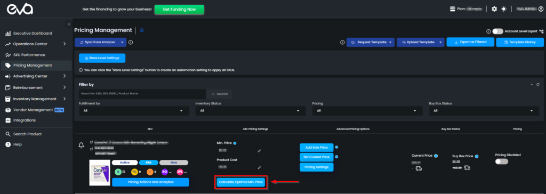This screenshot has width=546, height=194.
Task: Click the Buy Box Price info icon
Action: pos(477,156)
